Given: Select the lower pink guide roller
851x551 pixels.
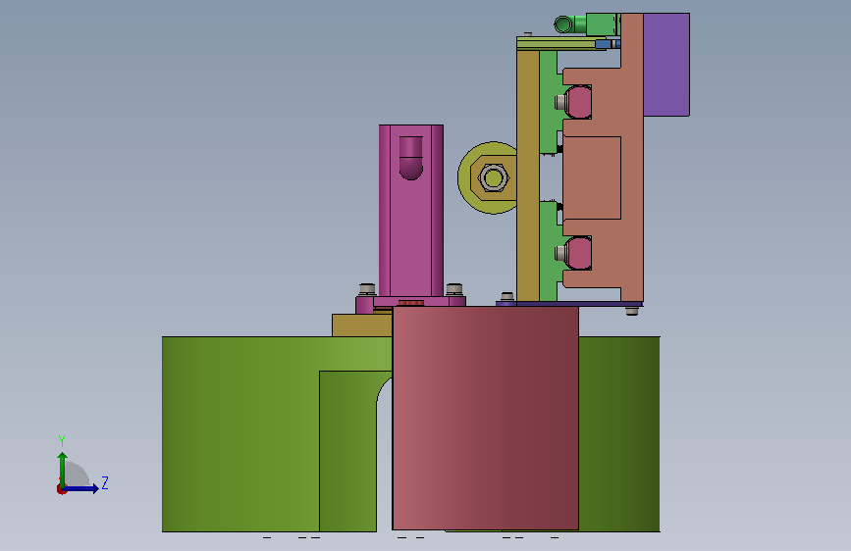Looking at the screenshot, I should coord(578,253).
